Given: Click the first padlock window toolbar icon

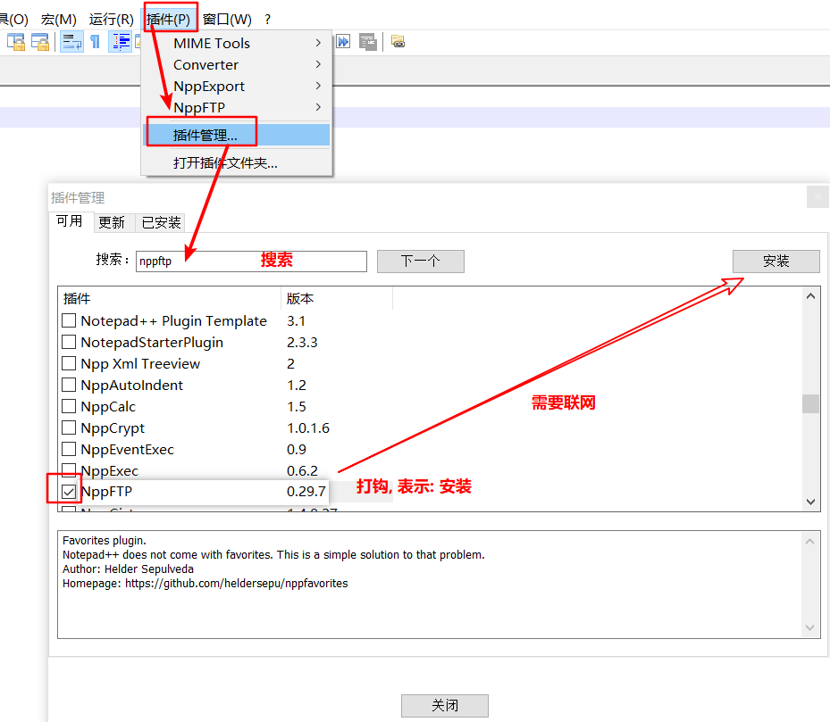Looking at the screenshot, I should (16, 42).
